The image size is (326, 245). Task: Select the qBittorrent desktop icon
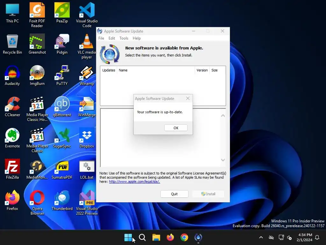(x=62, y=107)
